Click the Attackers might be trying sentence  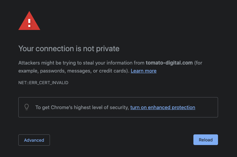tap(110, 67)
